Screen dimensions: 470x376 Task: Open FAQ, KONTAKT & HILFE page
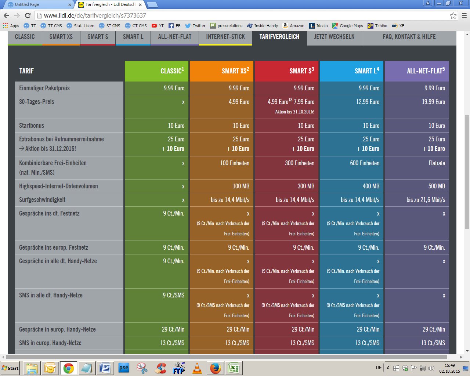pyautogui.click(x=409, y=37)
